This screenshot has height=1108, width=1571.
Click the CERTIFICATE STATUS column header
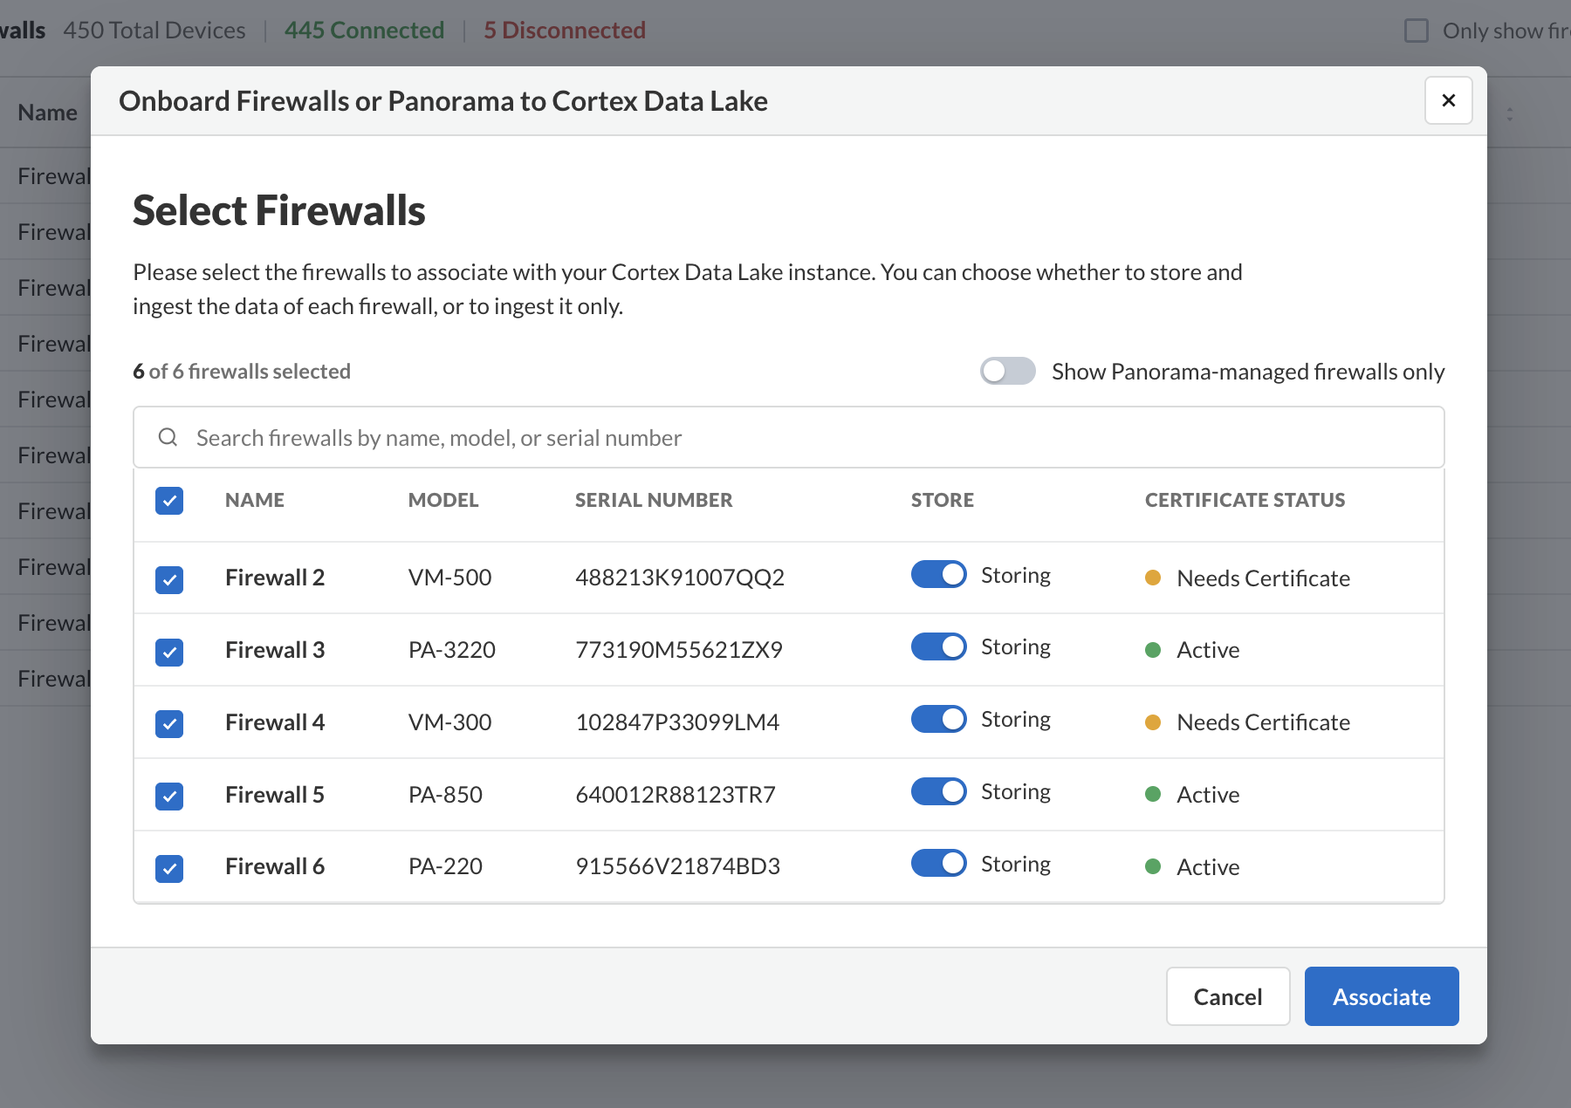tap(1245, 500)
